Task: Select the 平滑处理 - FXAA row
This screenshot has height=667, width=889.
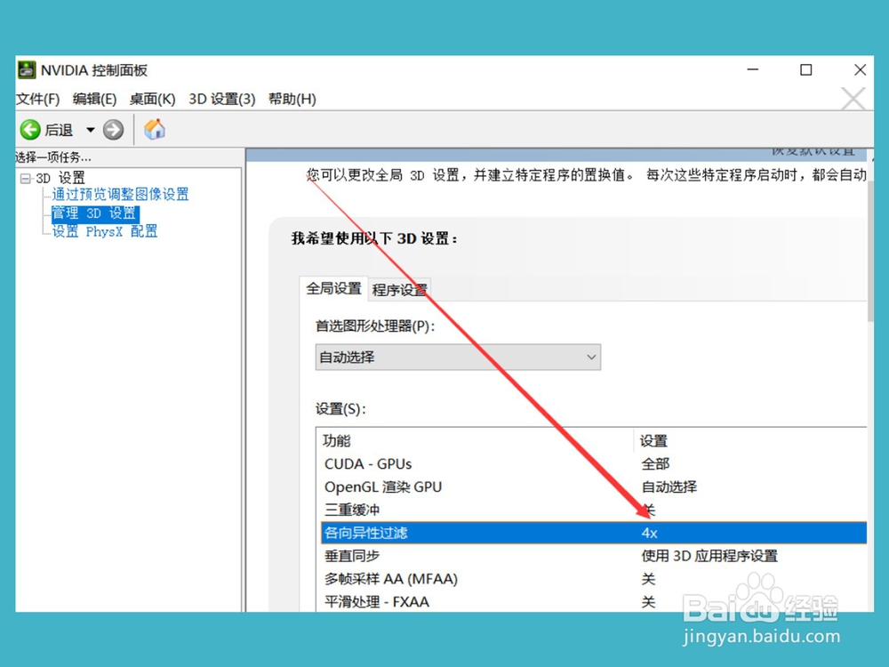Action: coord(594,602)
